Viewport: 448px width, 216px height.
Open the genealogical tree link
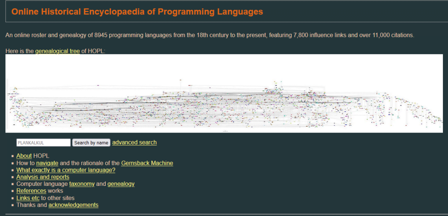[x=57, y=51]
